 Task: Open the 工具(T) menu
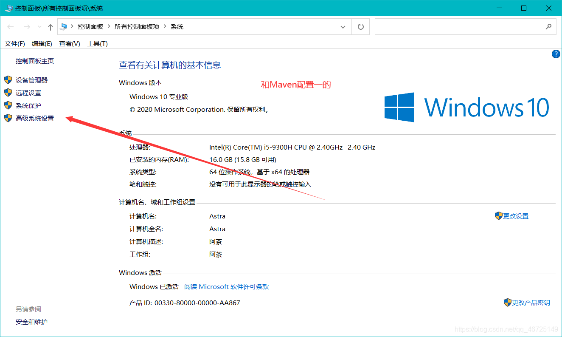97,43
